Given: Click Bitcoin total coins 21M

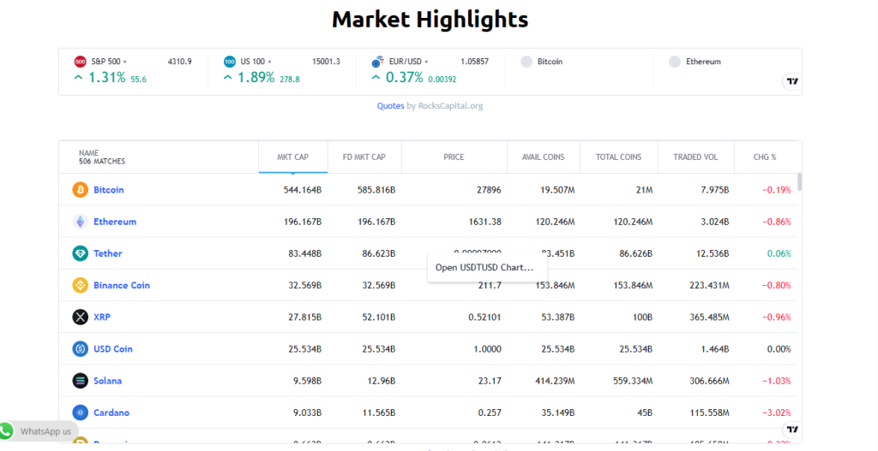Looking at the screenshot, I should [645, 189].
